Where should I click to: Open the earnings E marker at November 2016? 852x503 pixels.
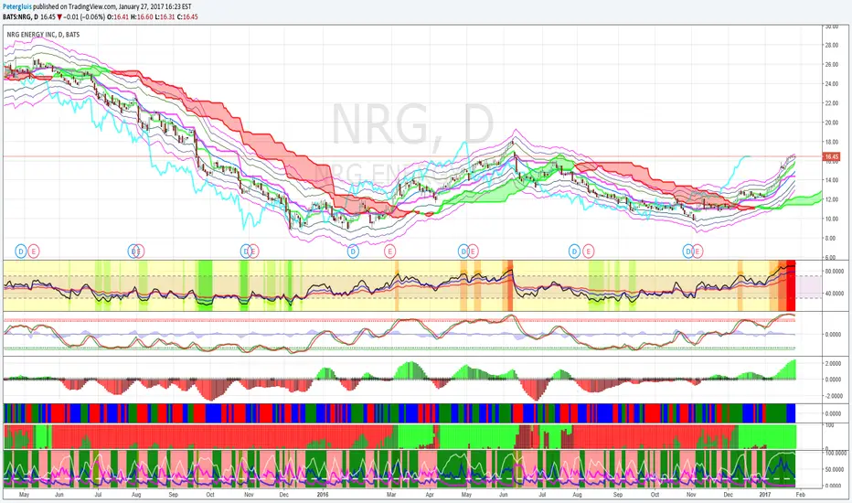(698, 251)
